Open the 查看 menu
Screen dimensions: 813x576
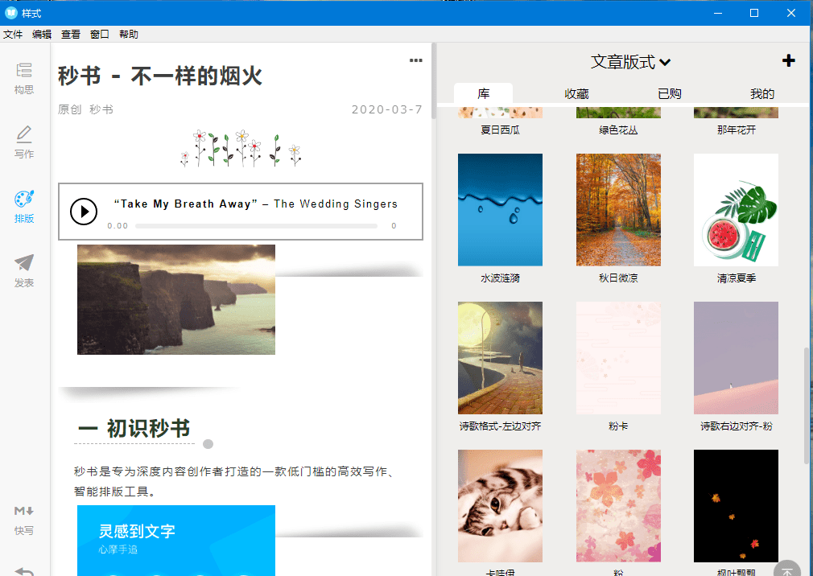pyautogui.click(x=71, y=34)
